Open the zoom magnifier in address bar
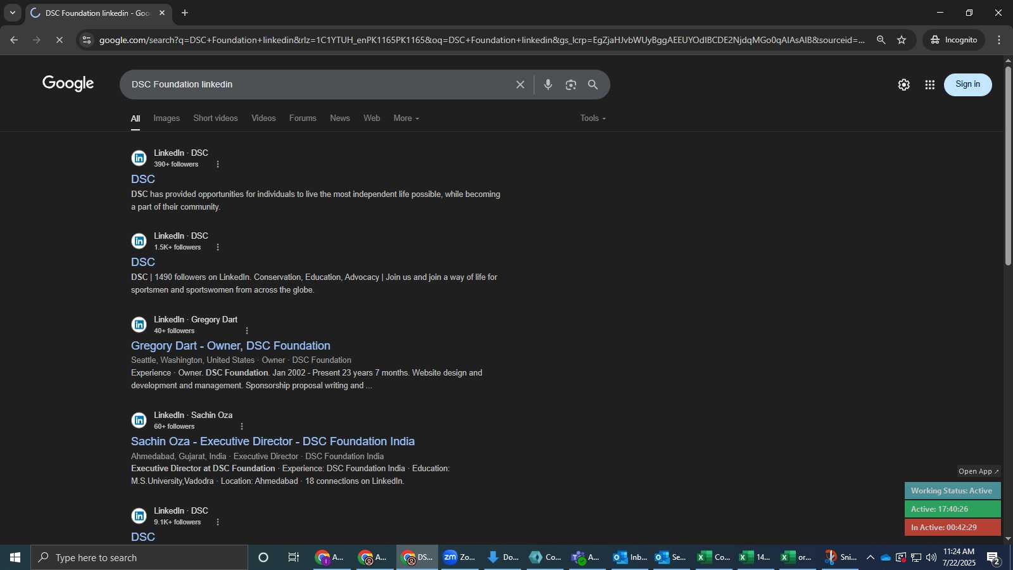The image size is (1013, 570). coord(881,40)
